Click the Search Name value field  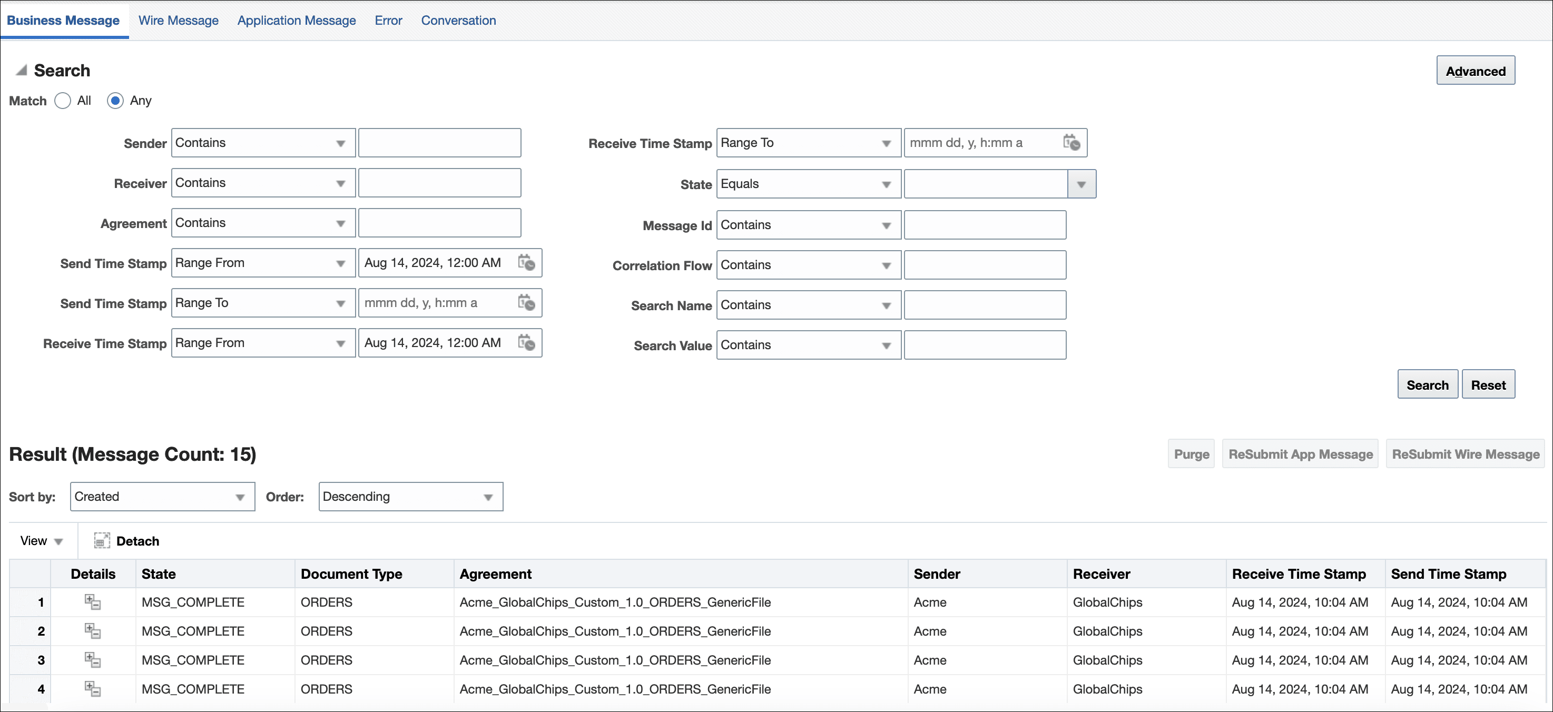coord(985,304)
